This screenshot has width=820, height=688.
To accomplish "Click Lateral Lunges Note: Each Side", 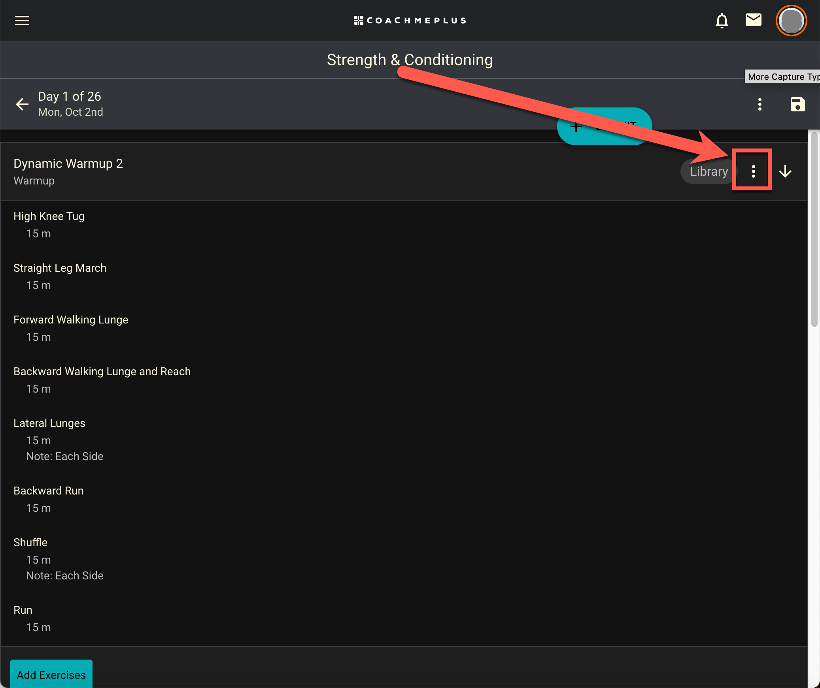I will [65, 457].
